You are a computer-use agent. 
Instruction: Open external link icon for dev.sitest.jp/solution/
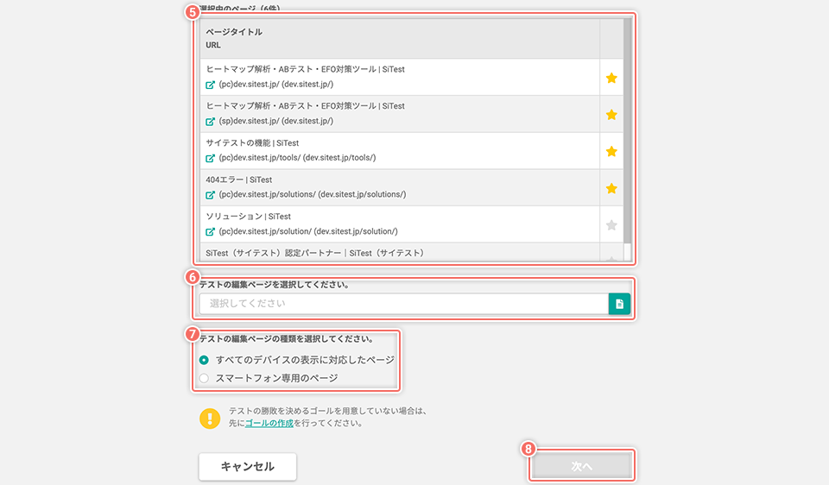pyautogui.click(x=211, y=232)
